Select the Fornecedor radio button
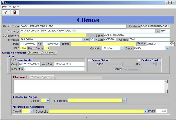The image size is (176, 120). click(x=42, y=52)
